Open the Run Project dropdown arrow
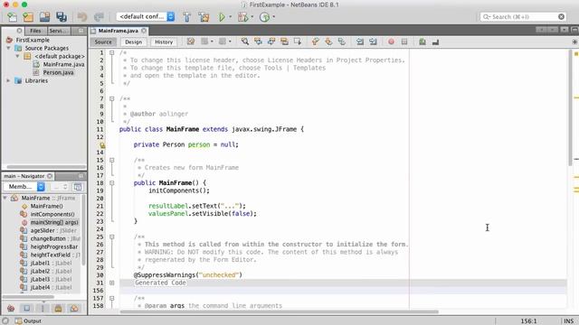The image size is (579, 325). (231, 17)
